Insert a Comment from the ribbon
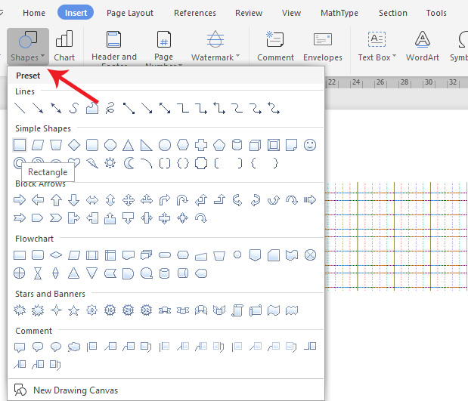The image size is (468, 401). click(x=275, y=45)
